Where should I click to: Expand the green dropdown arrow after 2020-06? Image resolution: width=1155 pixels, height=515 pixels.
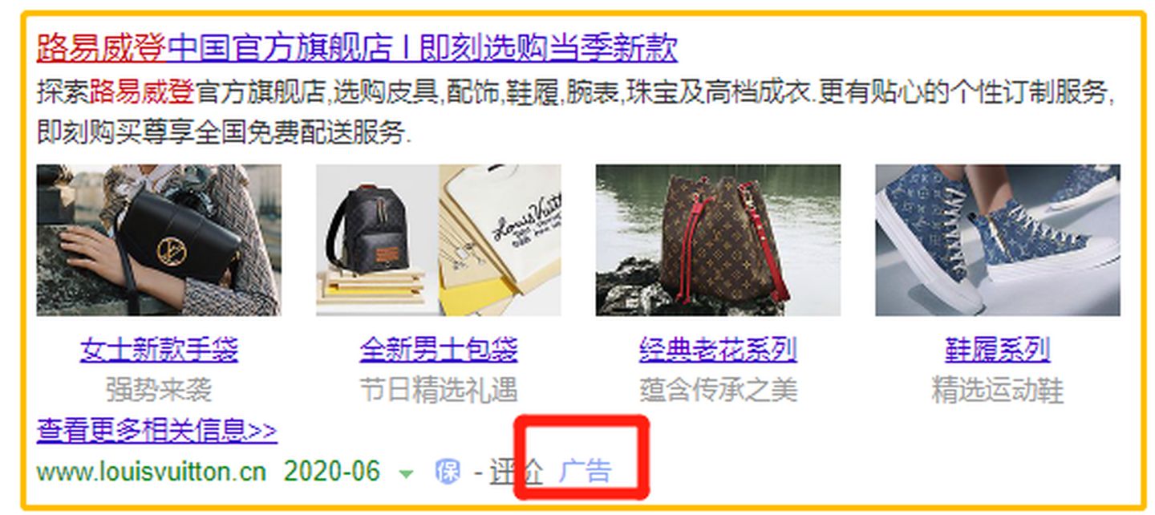tap(407, 474)
